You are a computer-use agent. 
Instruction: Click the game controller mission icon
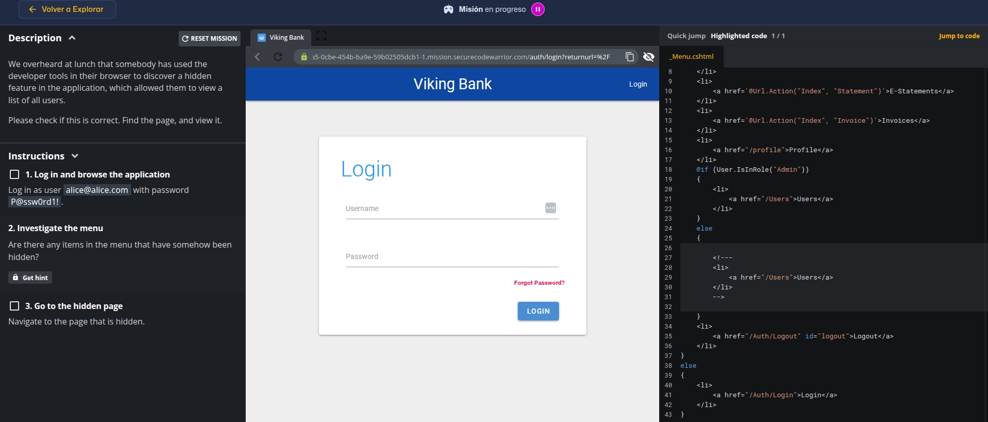point(449,9)
